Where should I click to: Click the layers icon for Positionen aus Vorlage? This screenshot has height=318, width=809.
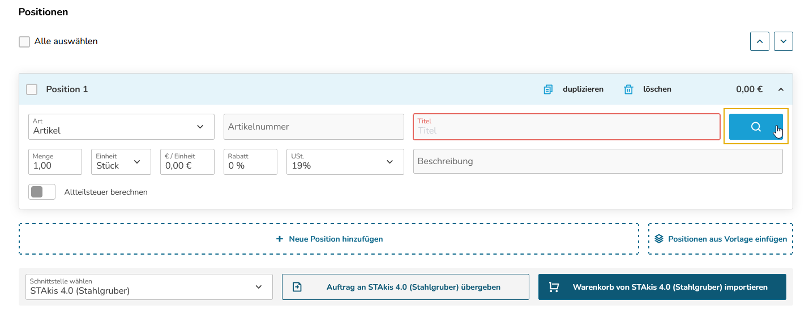659,239
